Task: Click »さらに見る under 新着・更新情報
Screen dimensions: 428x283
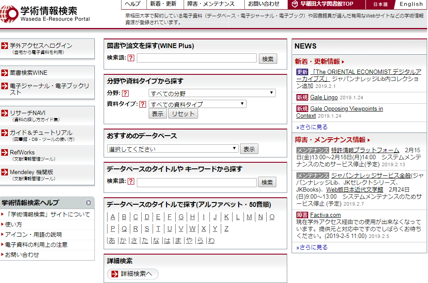Action: point(312,127)
